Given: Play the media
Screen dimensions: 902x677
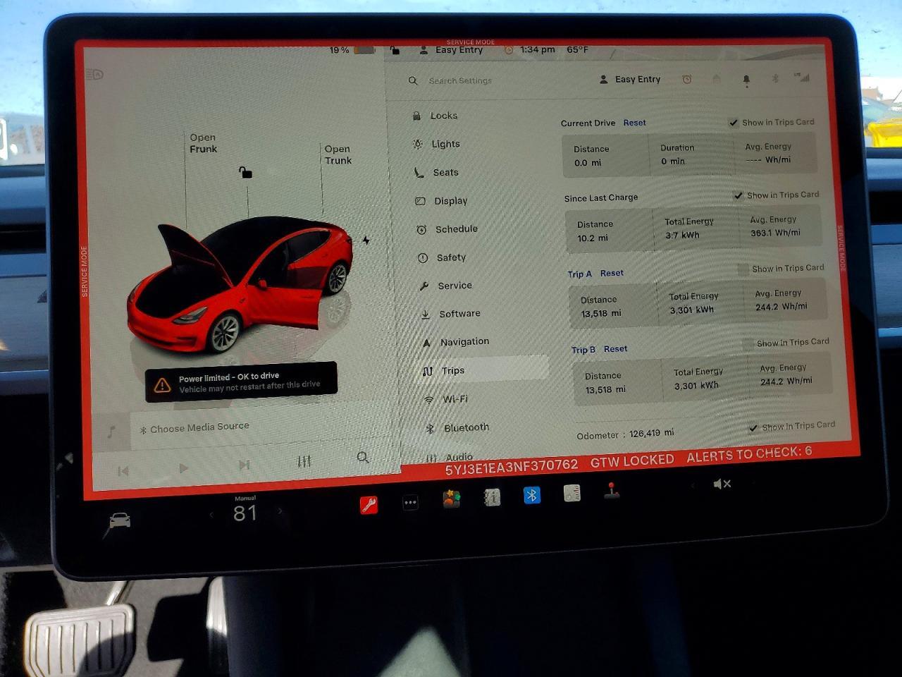Looking at the screenshot, I should tap(183, 468).
